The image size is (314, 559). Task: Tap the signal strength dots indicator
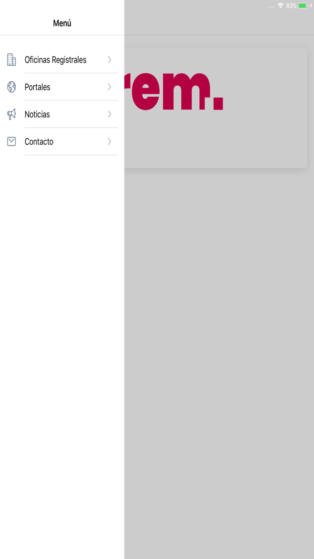click(x=271, y=7)
